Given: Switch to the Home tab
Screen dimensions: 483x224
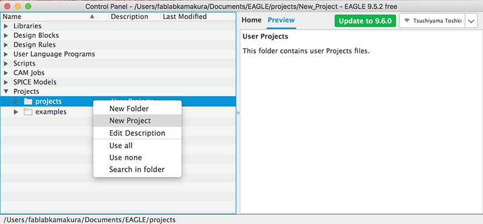Looking at the screenshot, I should pyautogui.click(x=251, y=20).
